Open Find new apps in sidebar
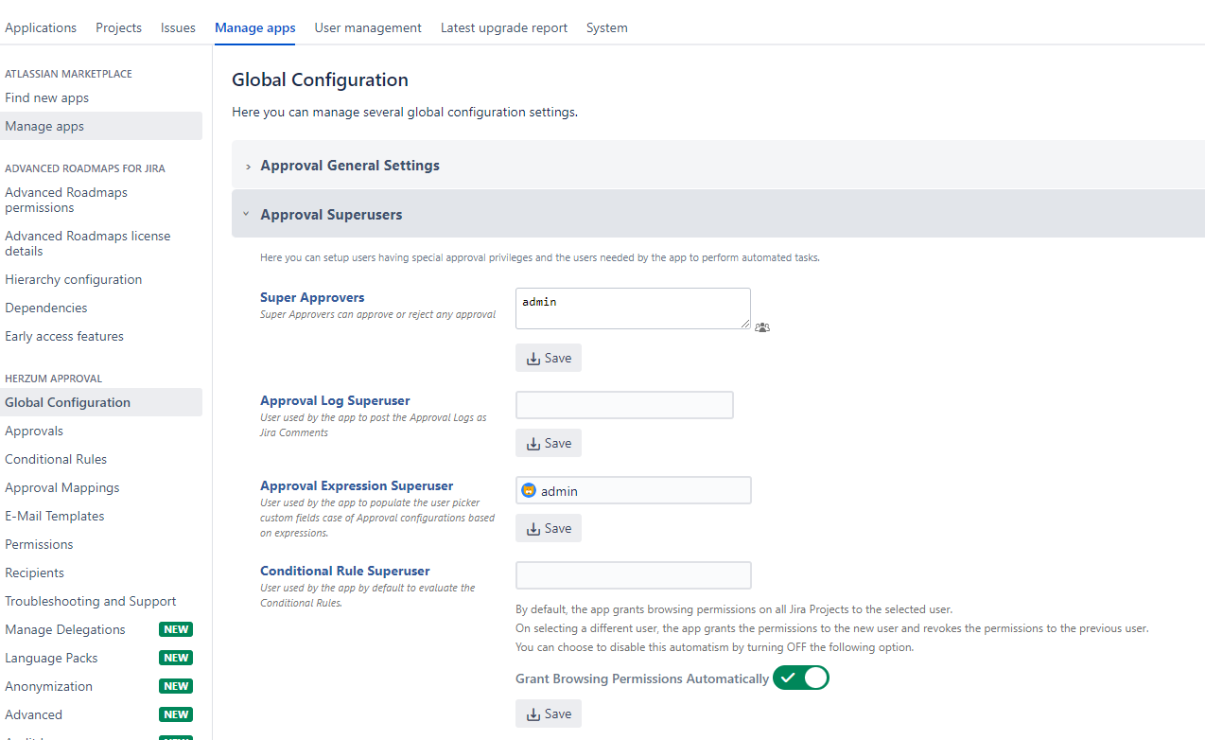 coord(47,97)
